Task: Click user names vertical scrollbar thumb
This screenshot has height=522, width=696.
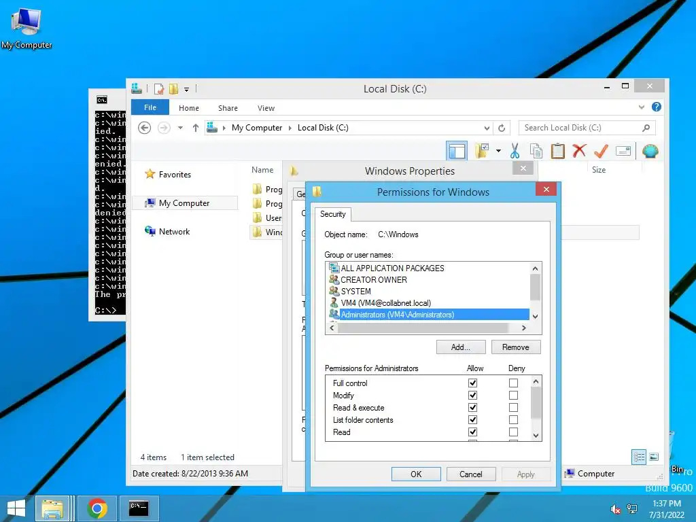Action: coord(536,288)
